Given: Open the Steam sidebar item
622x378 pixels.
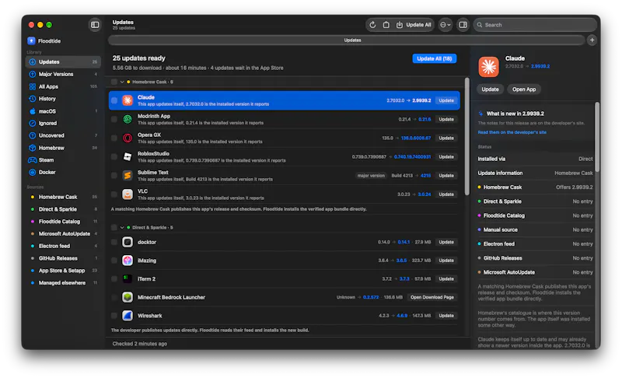Looking at the screenshot, I should 64,160.
